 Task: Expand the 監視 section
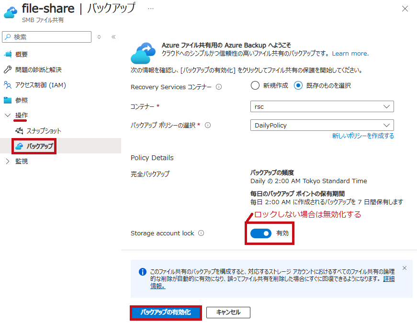pos(8,162)
